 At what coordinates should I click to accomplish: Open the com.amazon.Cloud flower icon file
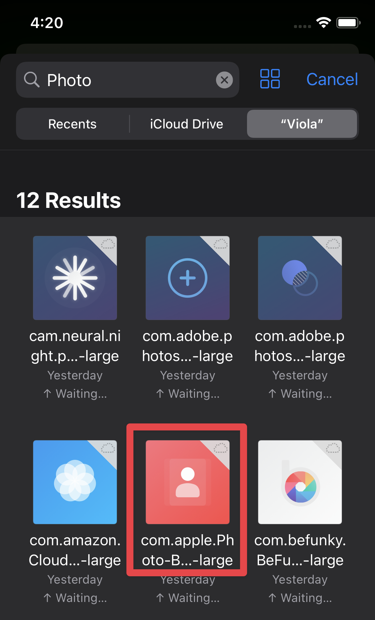75,482
